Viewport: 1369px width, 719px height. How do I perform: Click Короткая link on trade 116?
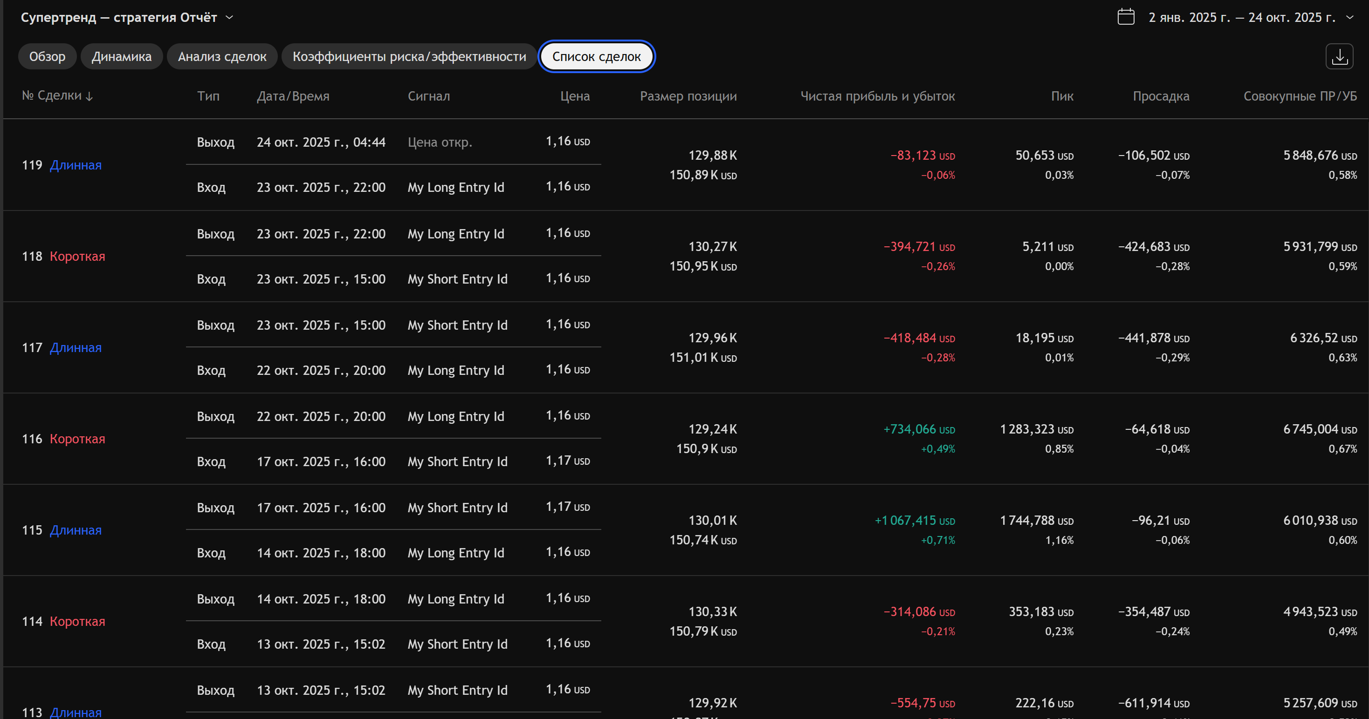tap(77, 439)
